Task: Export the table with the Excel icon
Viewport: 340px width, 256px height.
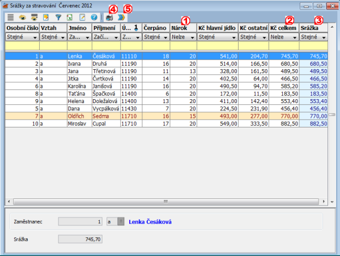Action: coord(69,18)
